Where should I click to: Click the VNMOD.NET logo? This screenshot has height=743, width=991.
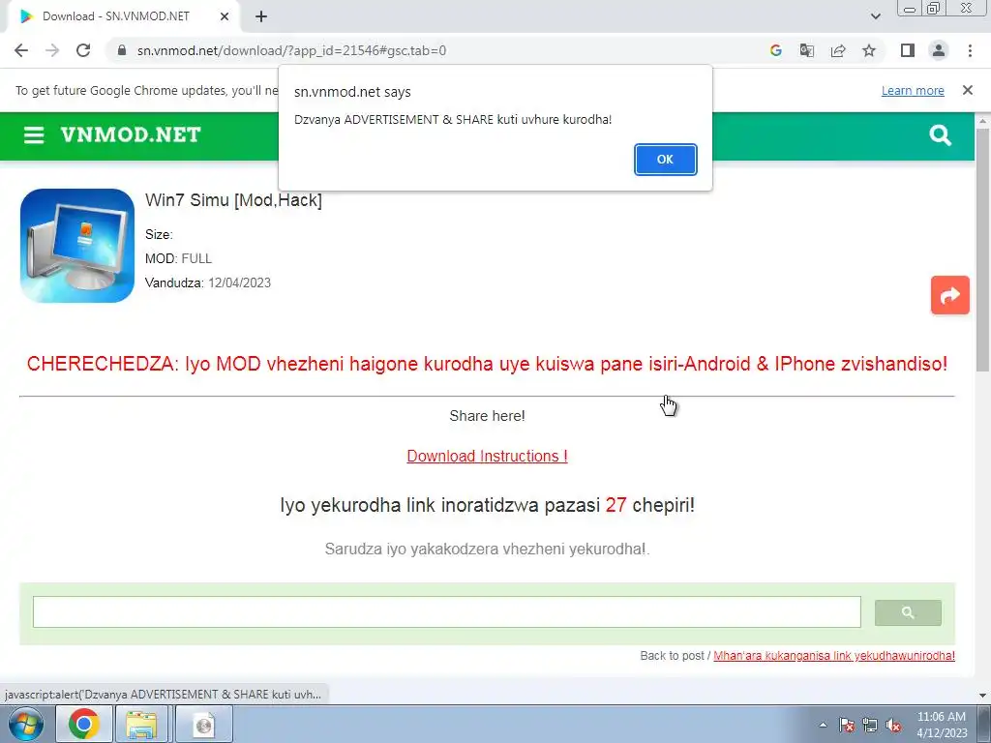coord(131,134)
